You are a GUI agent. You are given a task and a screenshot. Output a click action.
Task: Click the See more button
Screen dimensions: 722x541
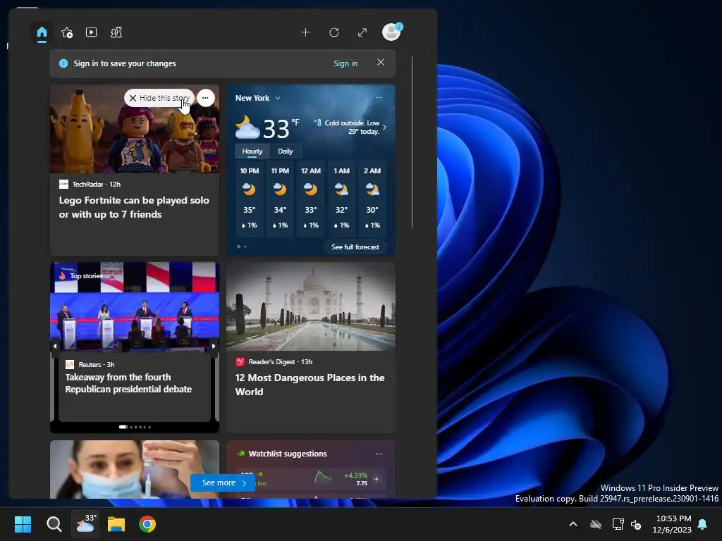tap(223, 483)
